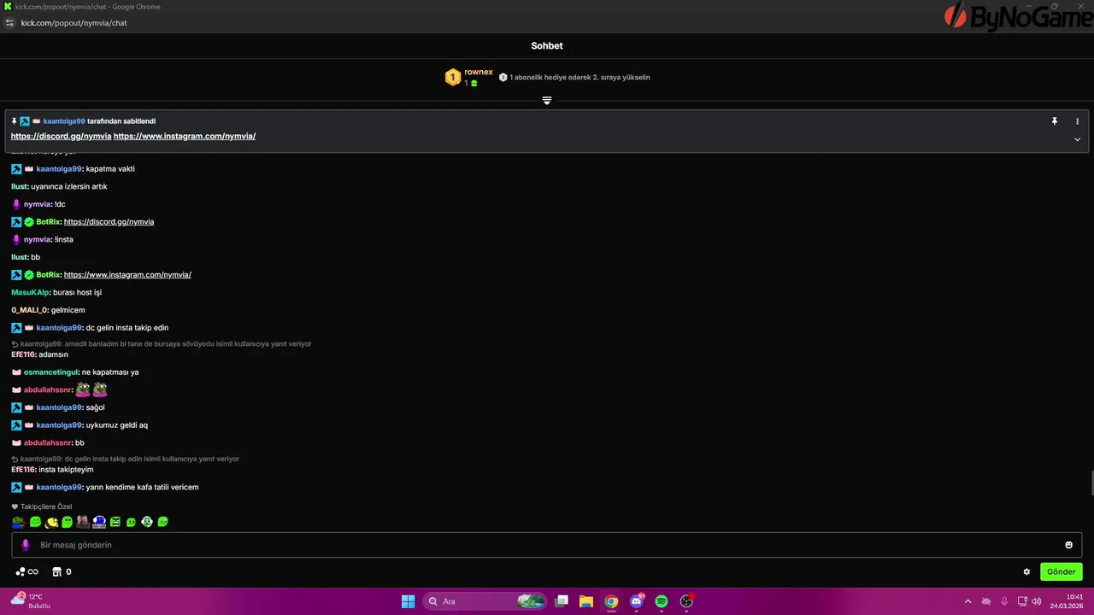Click the Sohbet header title
The image size is (1094, 615).
point(547,46)
